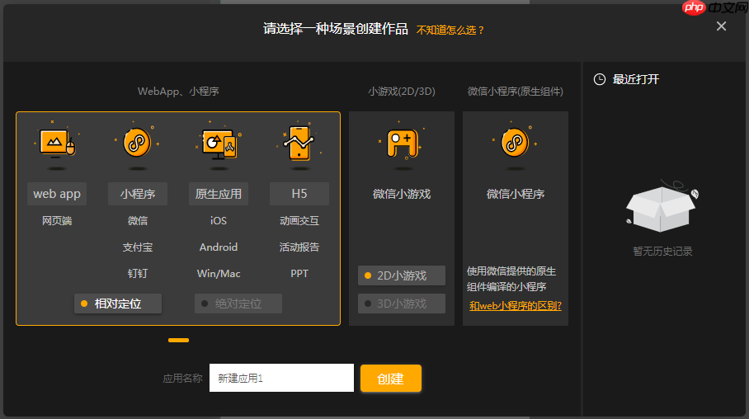Click the empty box history illustration
This screenshot has width=749, height=419.
pos(662,207)
